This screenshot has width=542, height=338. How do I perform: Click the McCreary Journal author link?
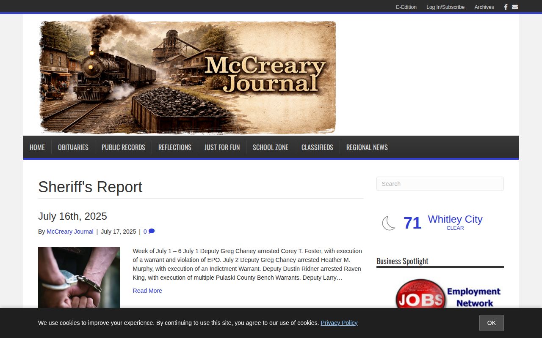(x=70, y=232)
